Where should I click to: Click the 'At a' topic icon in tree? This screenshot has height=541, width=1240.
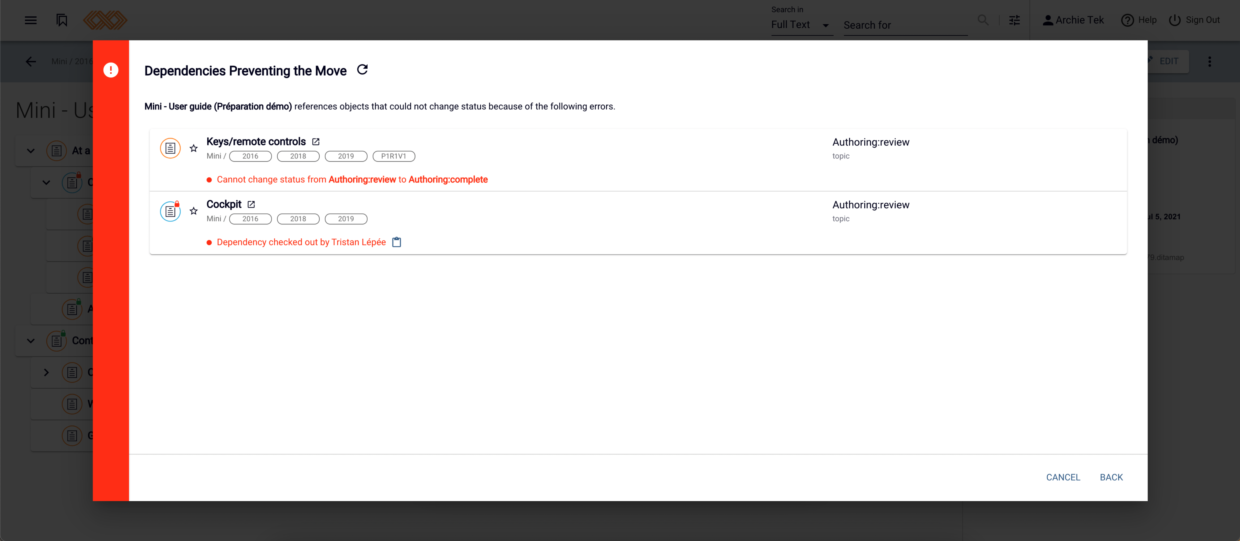[57, 151]
